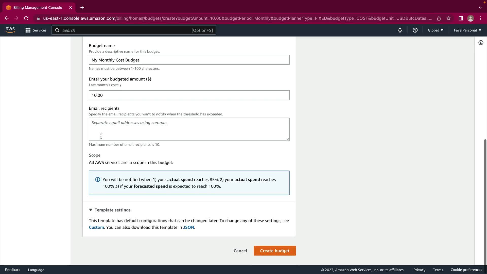Open the browser side panel icon

point(461,18)
